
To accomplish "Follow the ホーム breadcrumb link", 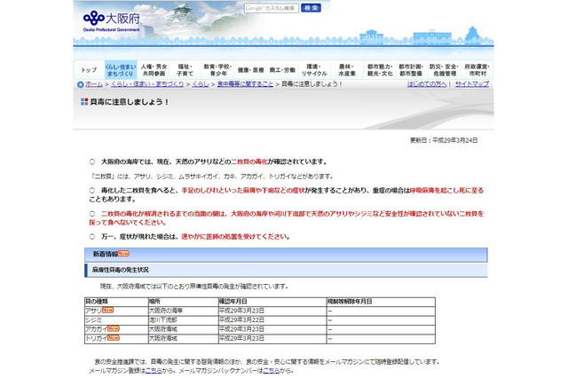I will coord(94,84).
